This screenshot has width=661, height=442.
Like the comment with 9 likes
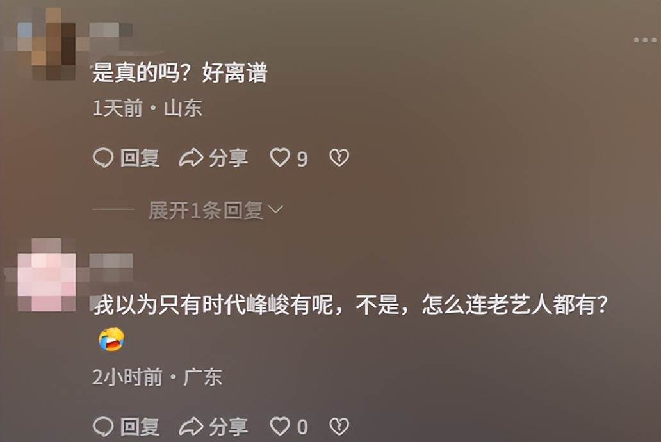click(x=280, y=158)
